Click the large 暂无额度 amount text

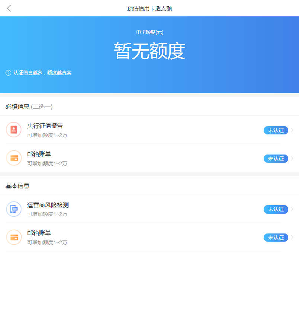[x=149, y=51]
